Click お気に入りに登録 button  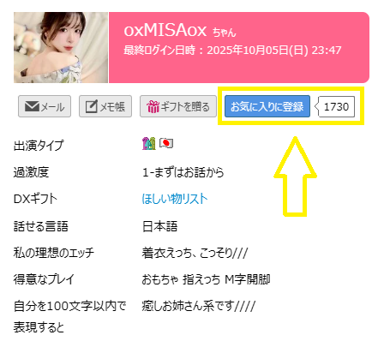tap(267, 106)
